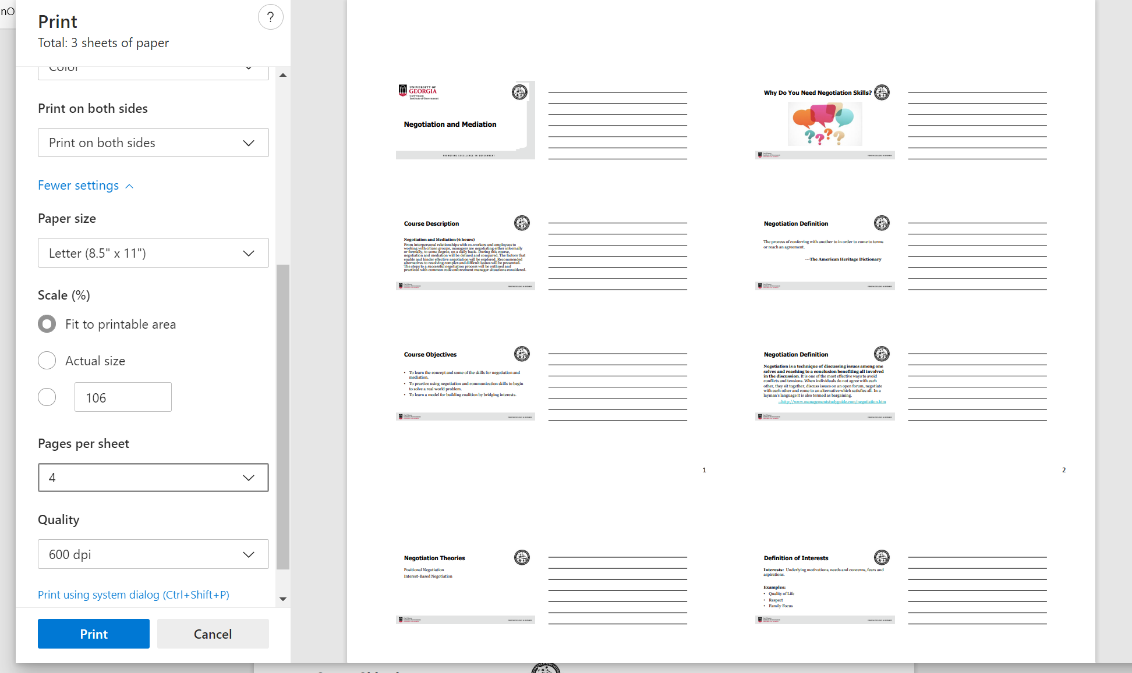Image resolution: width=1132 pixels, height=673 pixels.
Task: Expand Pages per sheet dropdown
Action: pos(153,478)
